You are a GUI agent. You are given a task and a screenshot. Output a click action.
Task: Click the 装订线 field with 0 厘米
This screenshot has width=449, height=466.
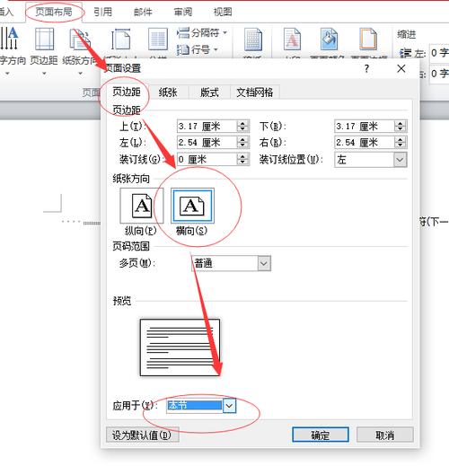(x=207, y=159)
